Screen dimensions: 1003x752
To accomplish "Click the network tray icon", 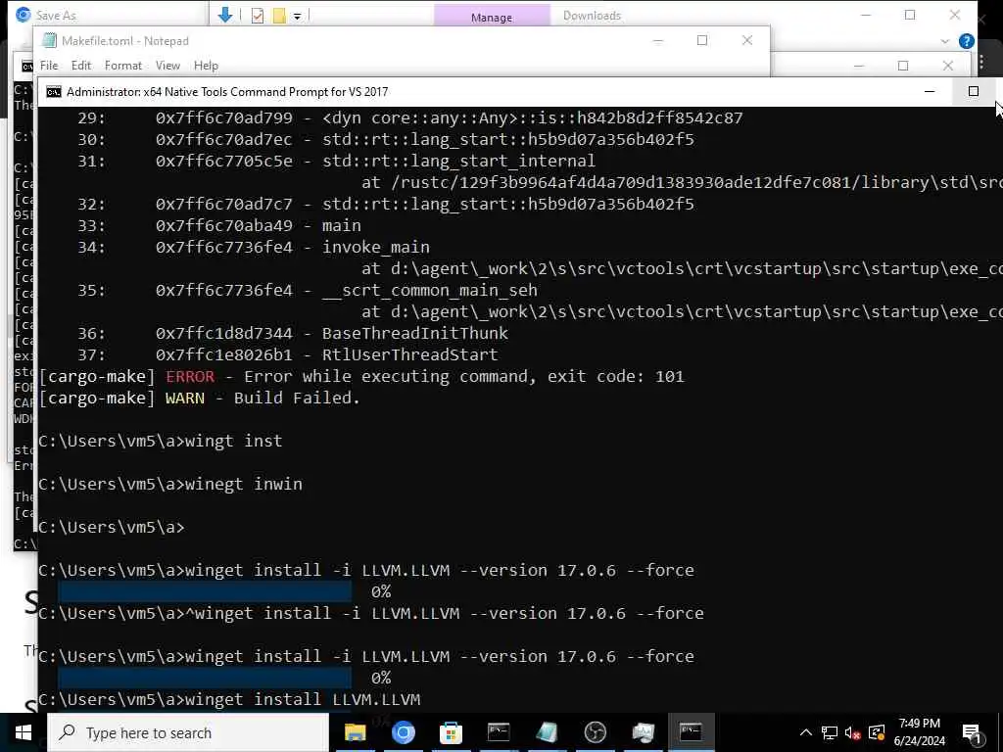I will click(x=830, y=732).
